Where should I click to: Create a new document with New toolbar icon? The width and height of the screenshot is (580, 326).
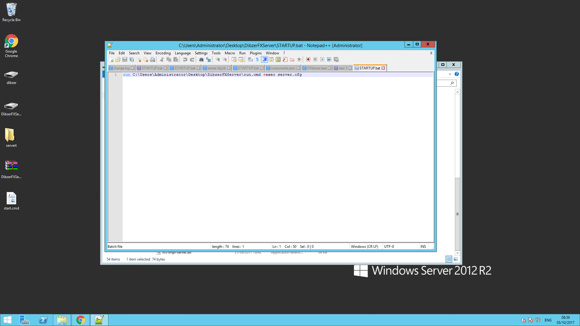coord(111,59)
